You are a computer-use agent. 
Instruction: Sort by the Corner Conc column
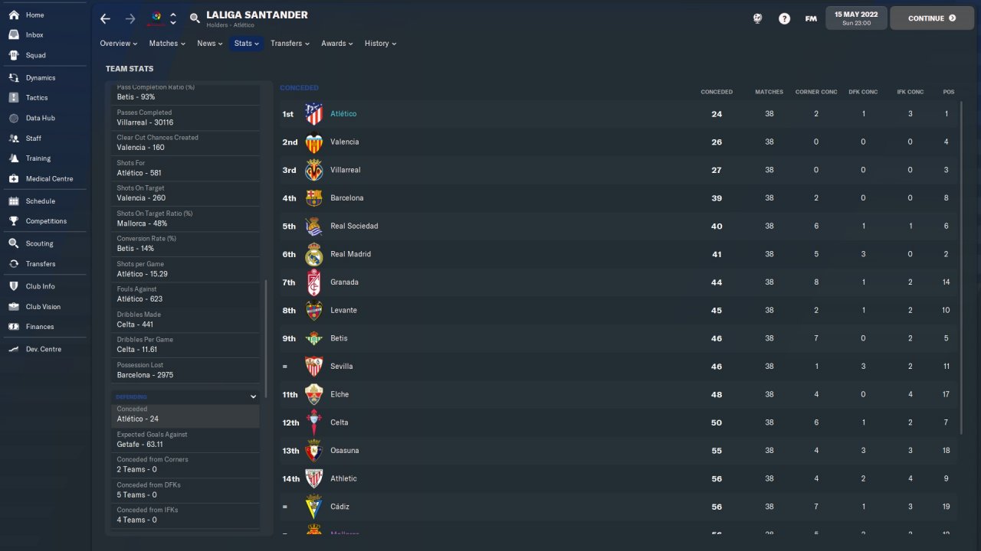click(815, 92)
